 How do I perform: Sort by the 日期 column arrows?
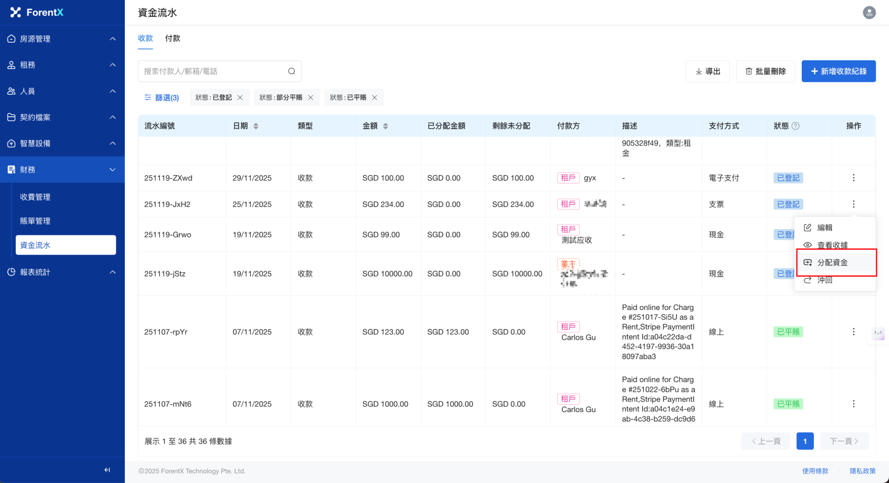point(256,126)
